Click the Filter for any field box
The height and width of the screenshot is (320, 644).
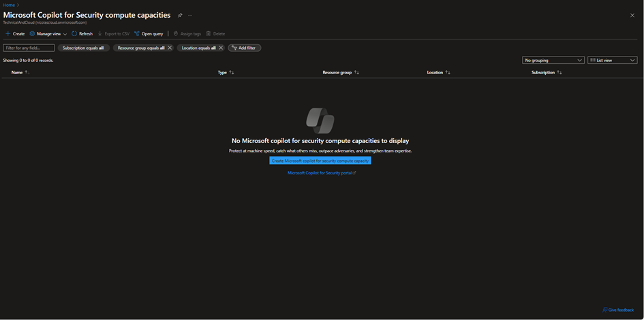(29, 48)
